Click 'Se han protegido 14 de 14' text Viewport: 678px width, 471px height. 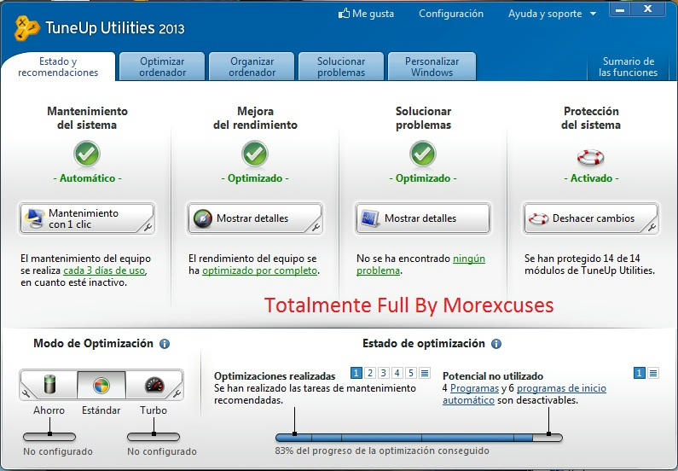pyautogui.click(x=582, y=259)
